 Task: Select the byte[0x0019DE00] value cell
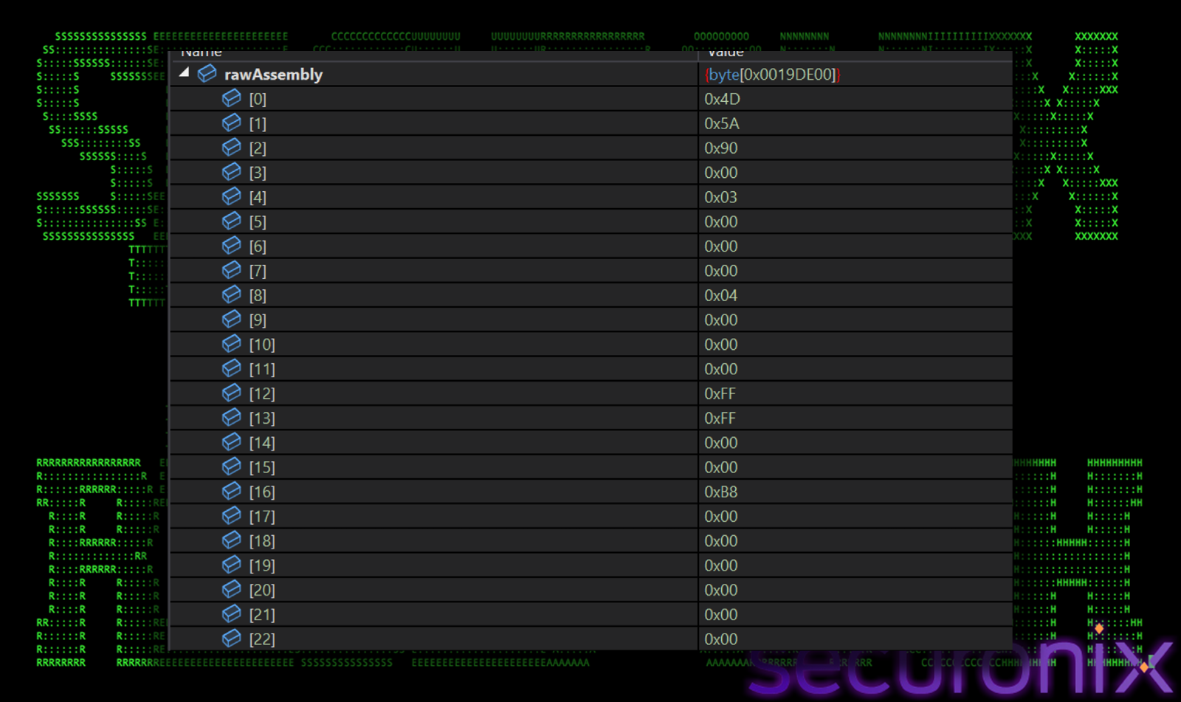(772, 75)
